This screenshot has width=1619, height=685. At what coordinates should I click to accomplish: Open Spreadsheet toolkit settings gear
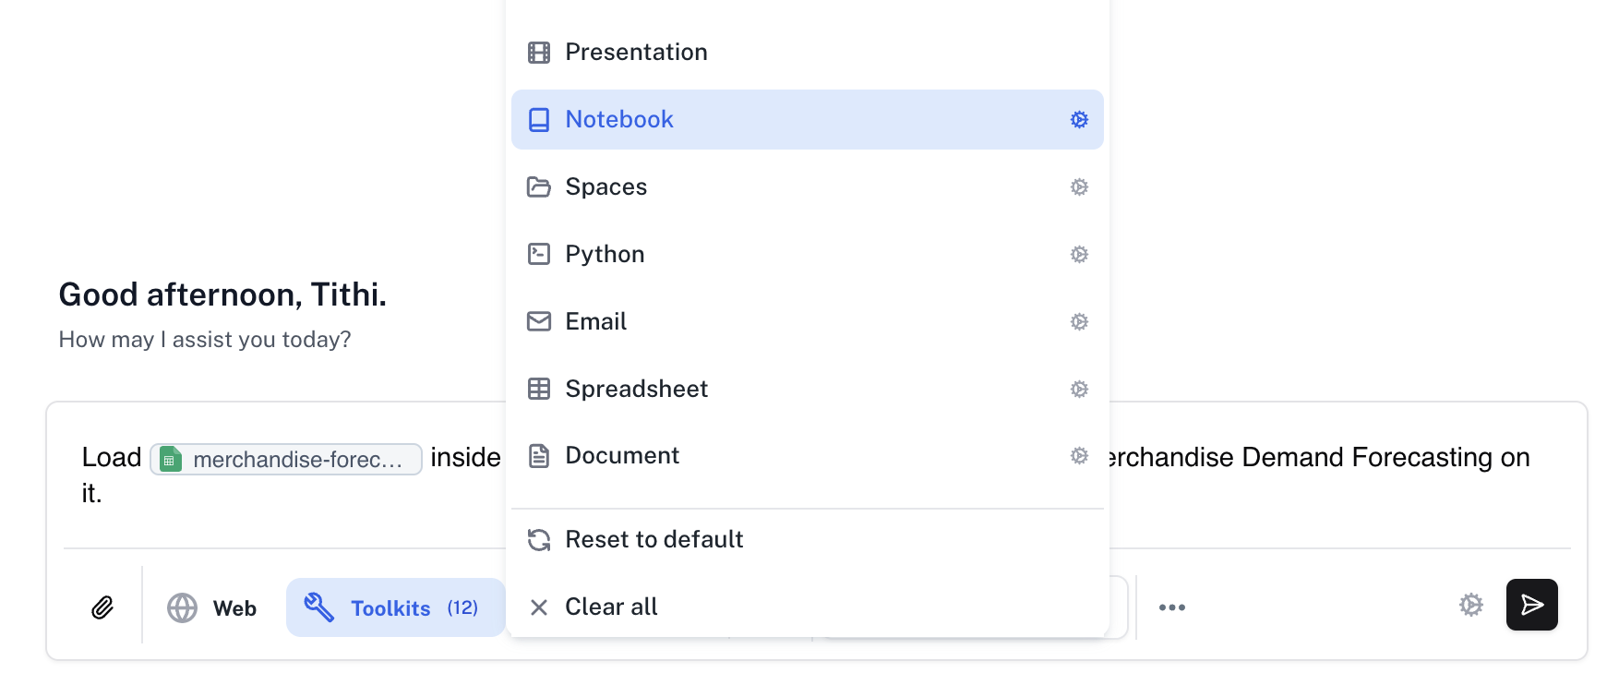pyautogui.click(x=1079, y=390)
